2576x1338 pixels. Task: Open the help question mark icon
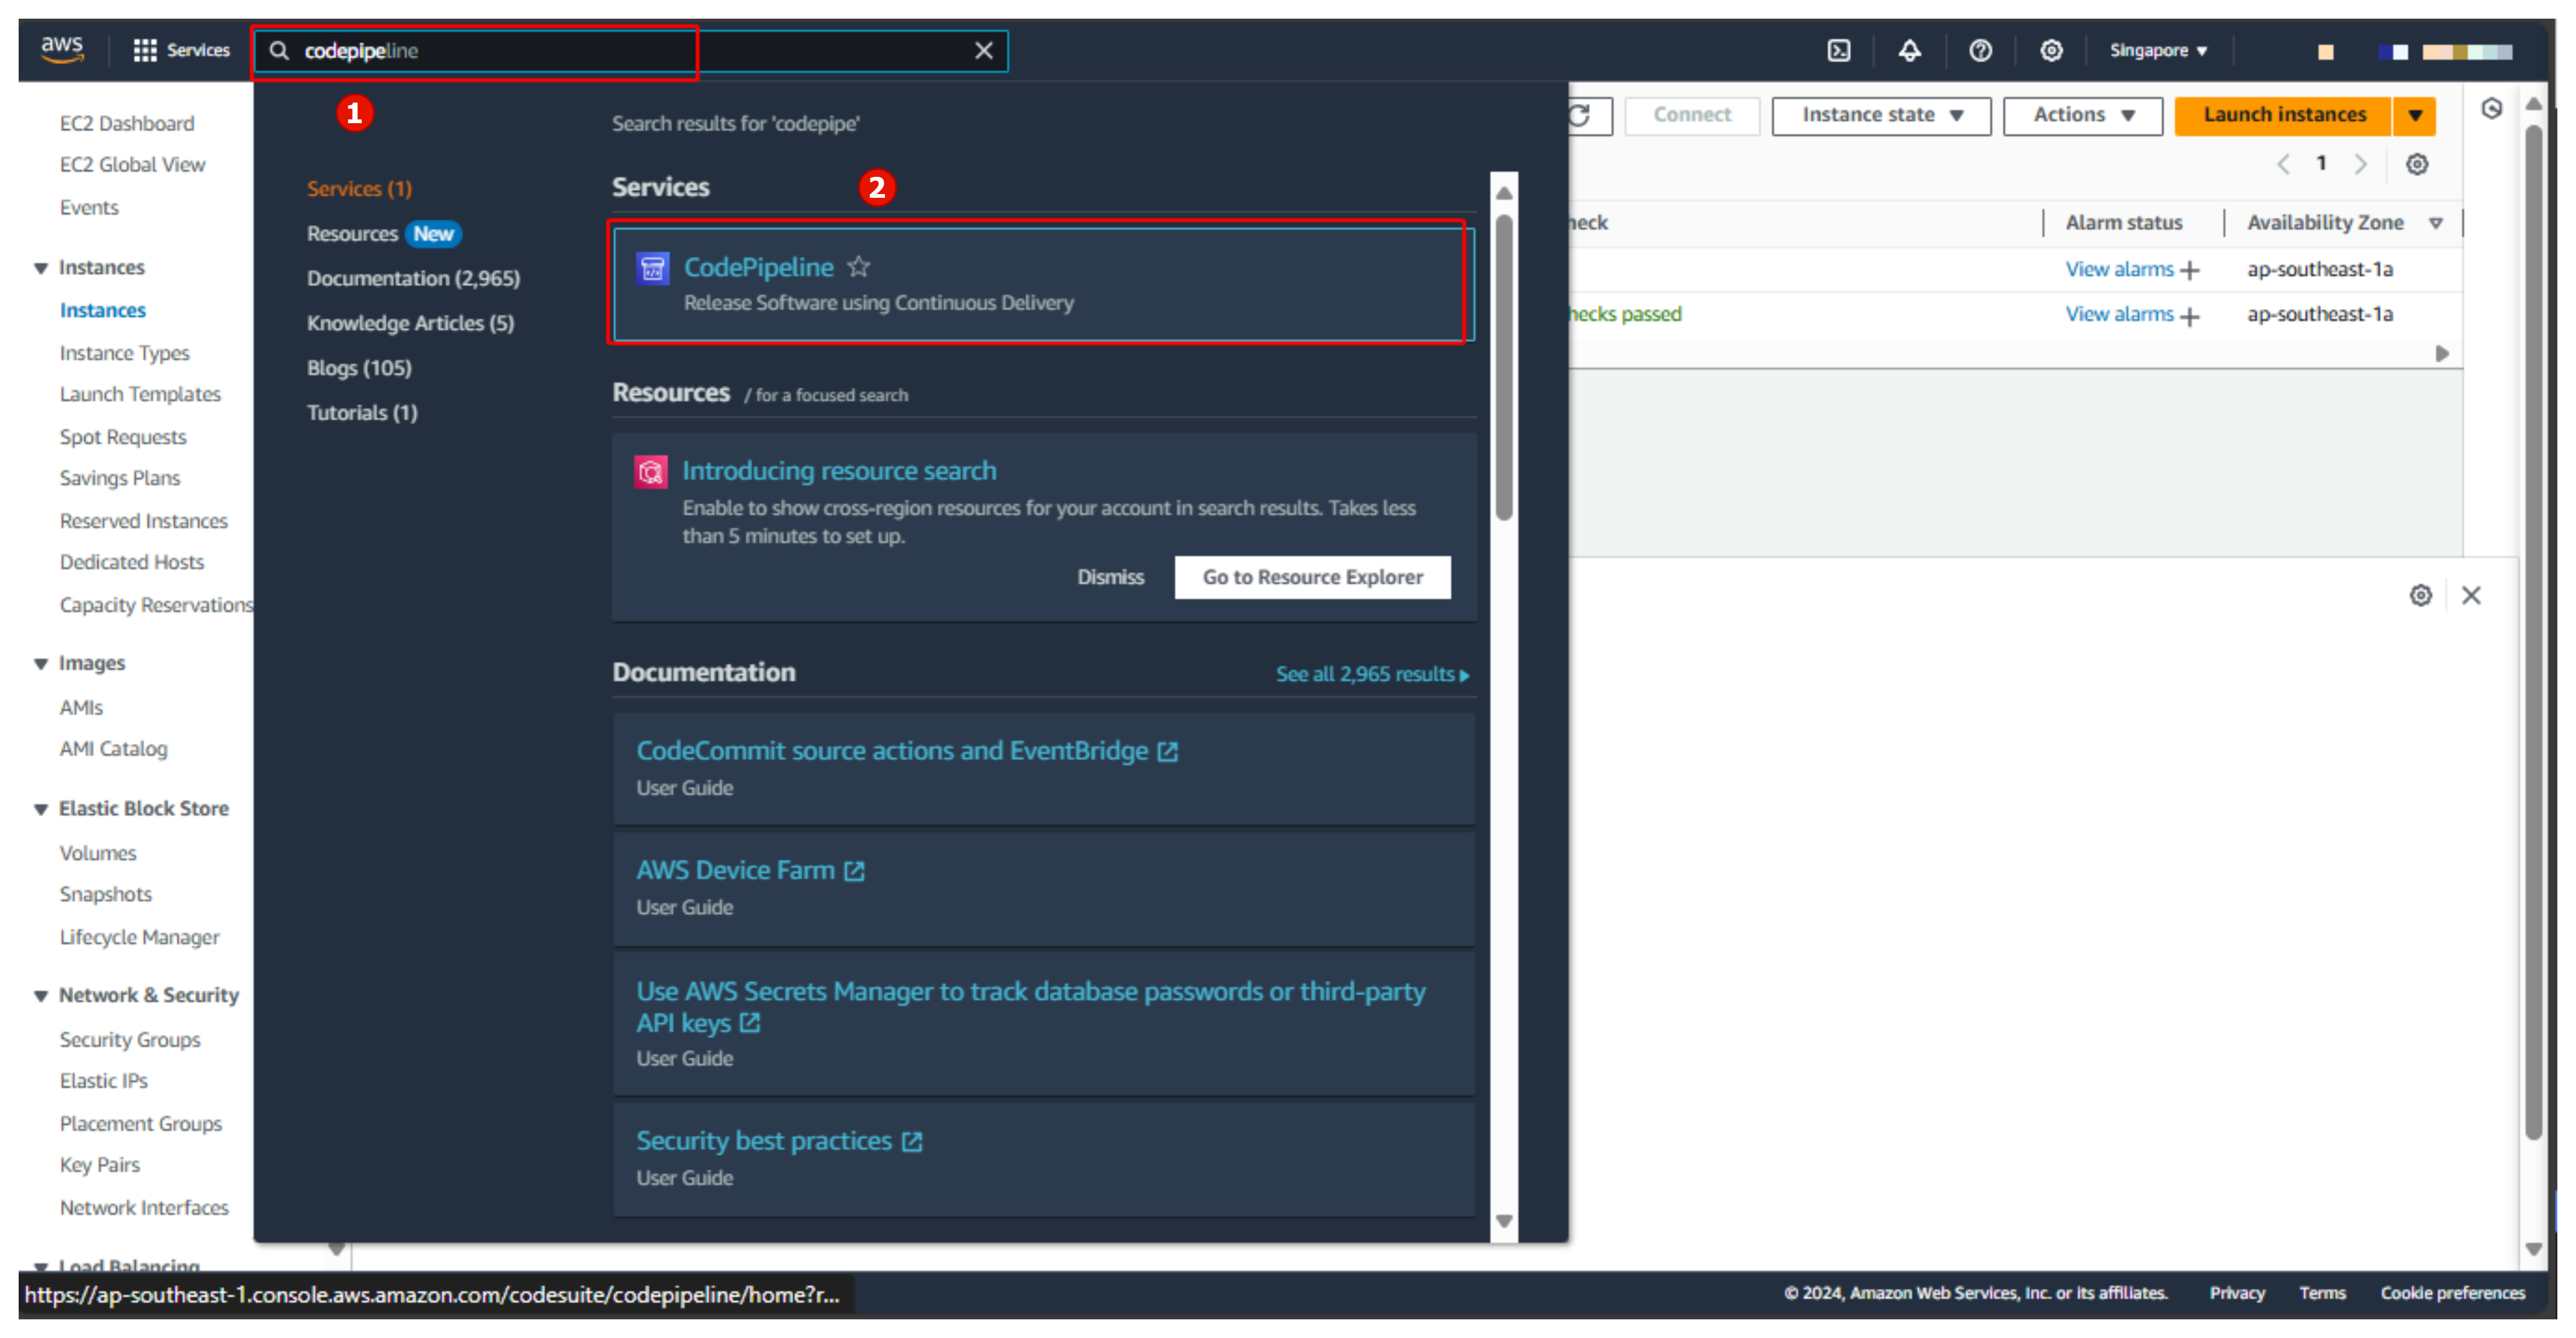(x=1980, y=50)
